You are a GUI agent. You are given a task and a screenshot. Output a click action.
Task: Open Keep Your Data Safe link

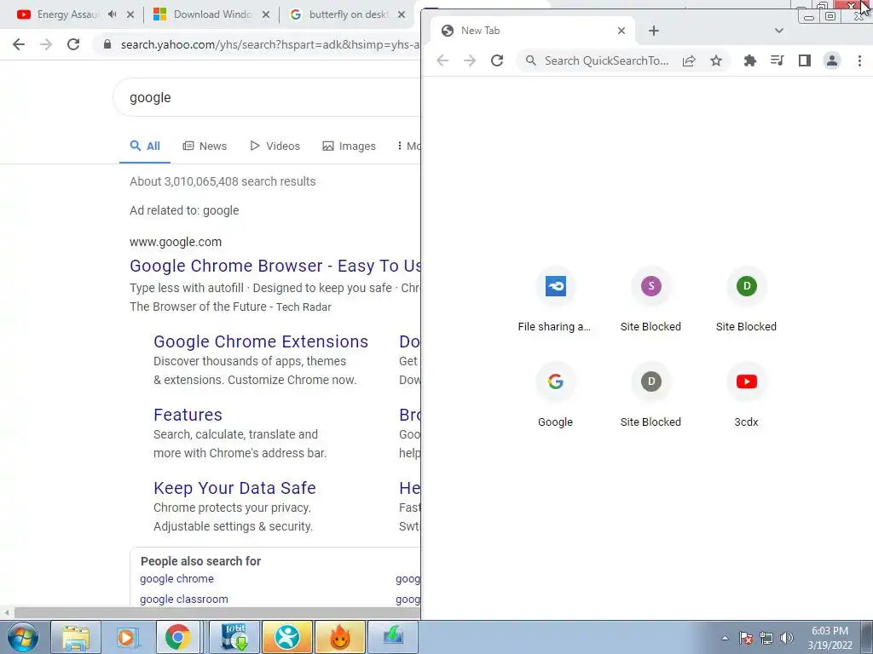tap(234, 488)
